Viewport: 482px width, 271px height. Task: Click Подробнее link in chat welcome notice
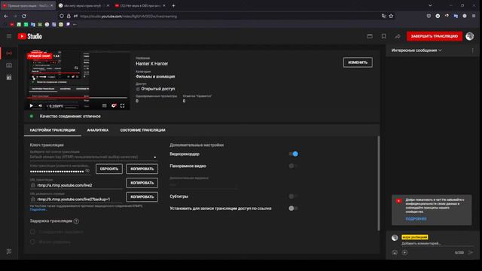pyautogui.click(x=416, y=219)
